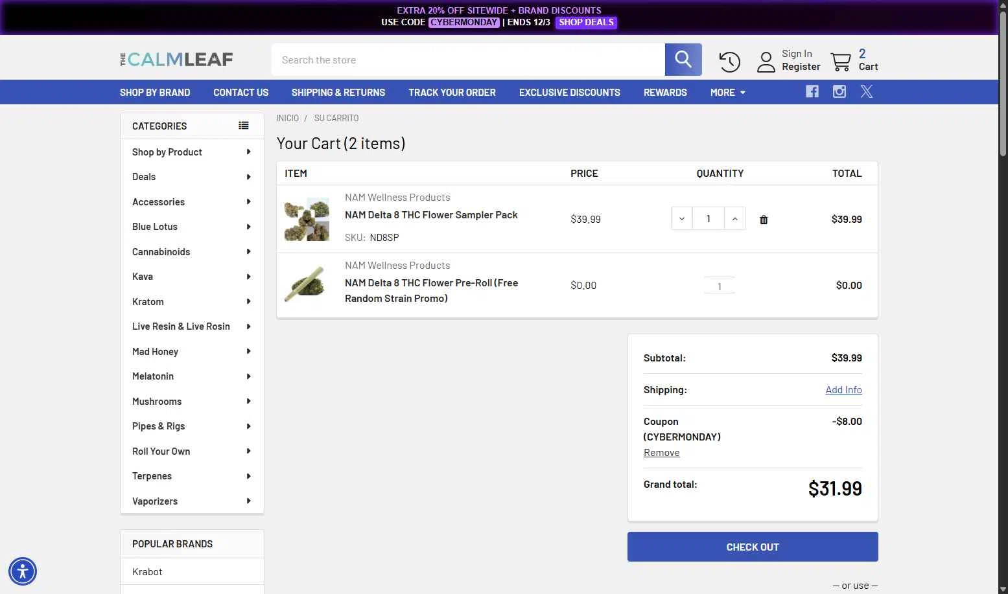The image size is (1008, 594).
Task: Open Vaporizers category
Action: coord(155,501)
